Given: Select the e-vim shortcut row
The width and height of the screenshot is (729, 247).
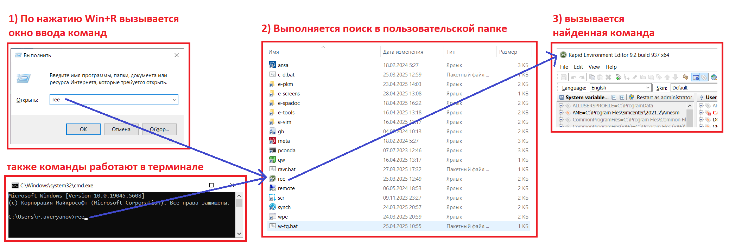Looking at the screenshot, I should (399, 122).
